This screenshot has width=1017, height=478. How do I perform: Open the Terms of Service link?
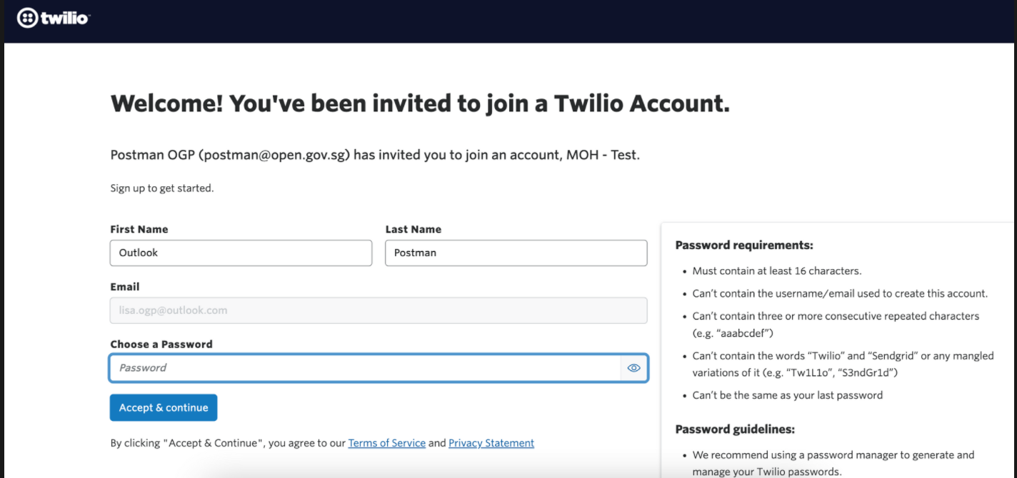pos(386,443)
